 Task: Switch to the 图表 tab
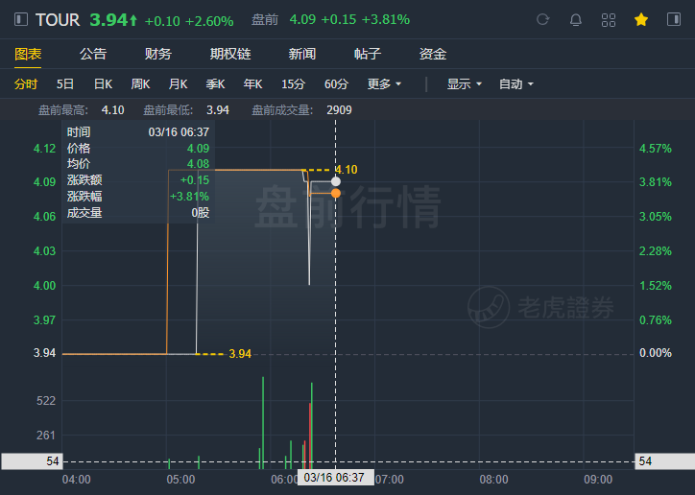pyautogui.click(x=28, y=54)
